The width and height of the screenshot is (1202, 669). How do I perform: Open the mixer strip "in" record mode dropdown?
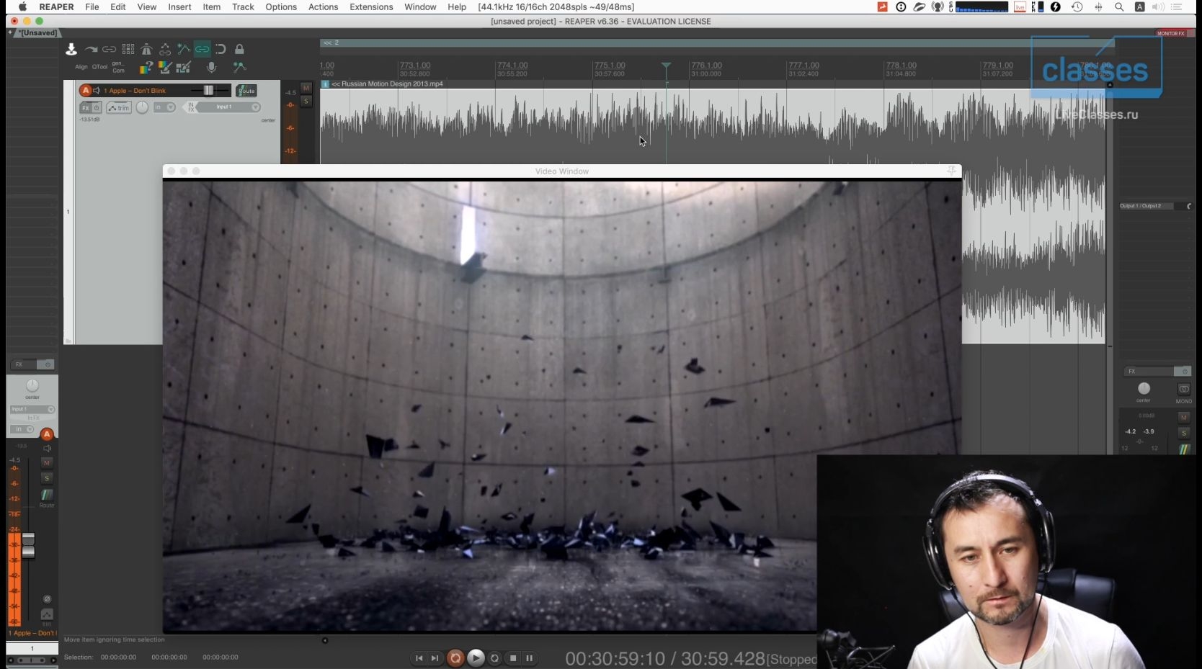tap(22, 429)
